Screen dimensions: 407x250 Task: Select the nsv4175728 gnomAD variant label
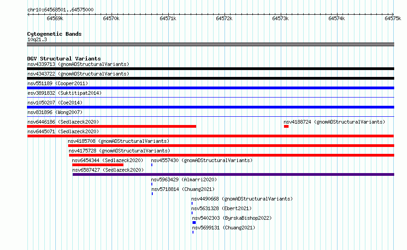(119, 151)
